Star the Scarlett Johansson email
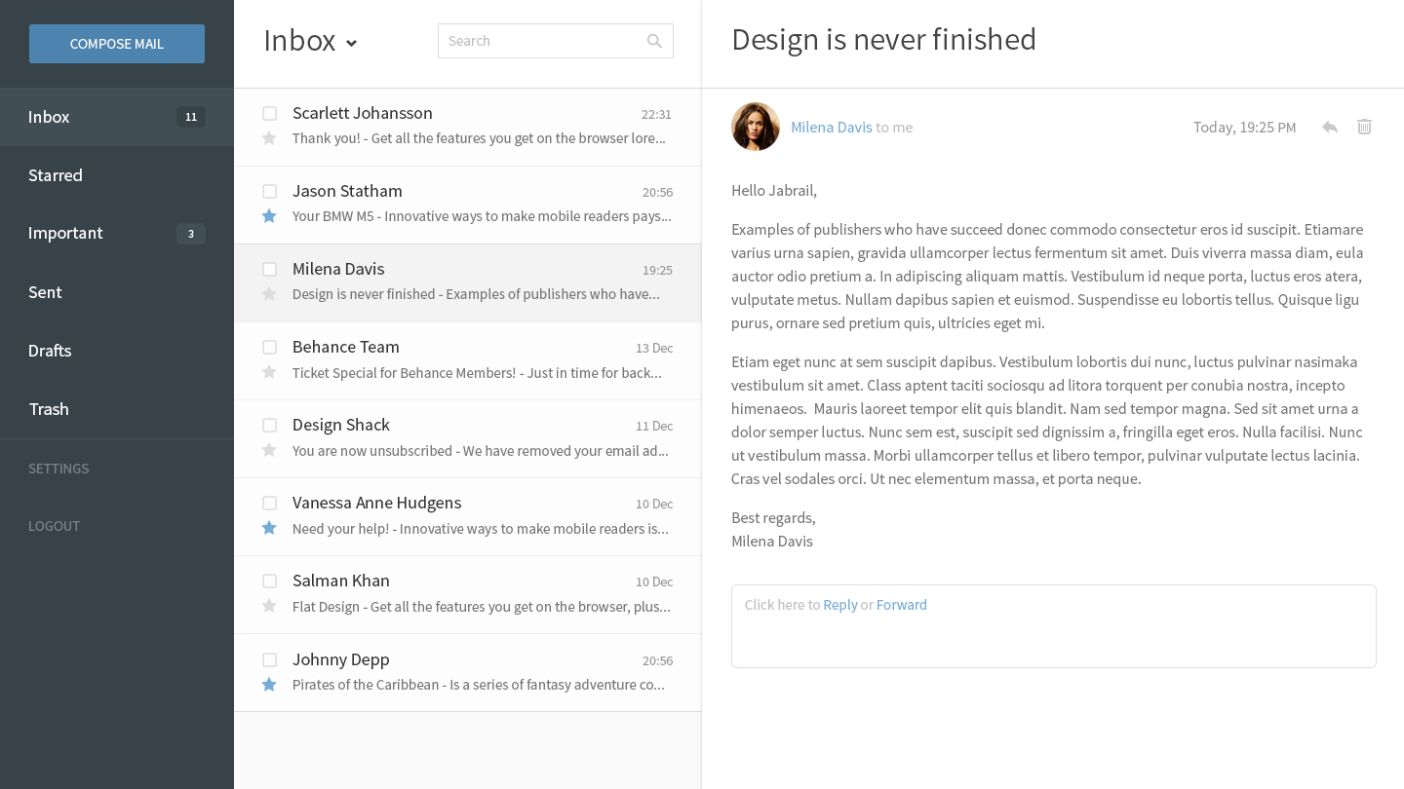 click(269, 138)
